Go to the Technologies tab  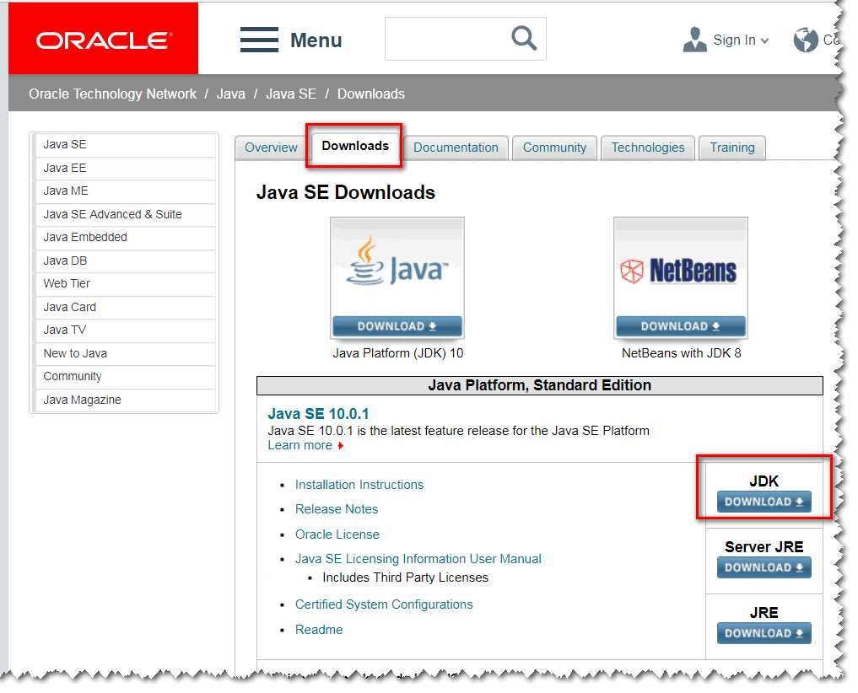point(648,148)
